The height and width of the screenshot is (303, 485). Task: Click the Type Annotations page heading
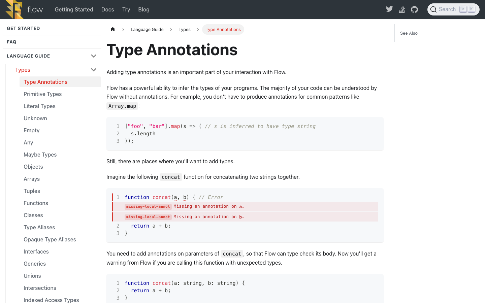(172, 50)
